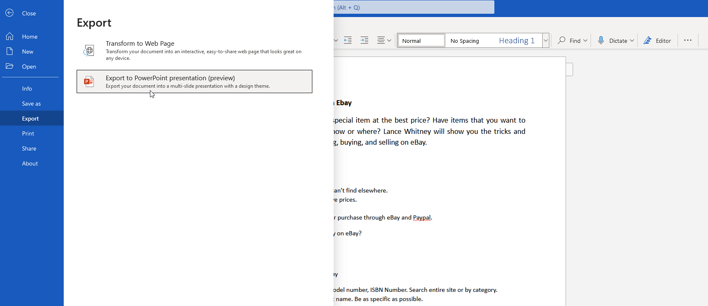Image resolution: width=708 pixels, height=306 pixels.
Task: Click the Home house icon in sidebar
Action: pos(10,37)
